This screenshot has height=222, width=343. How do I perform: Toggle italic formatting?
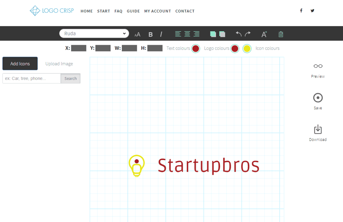161,34
